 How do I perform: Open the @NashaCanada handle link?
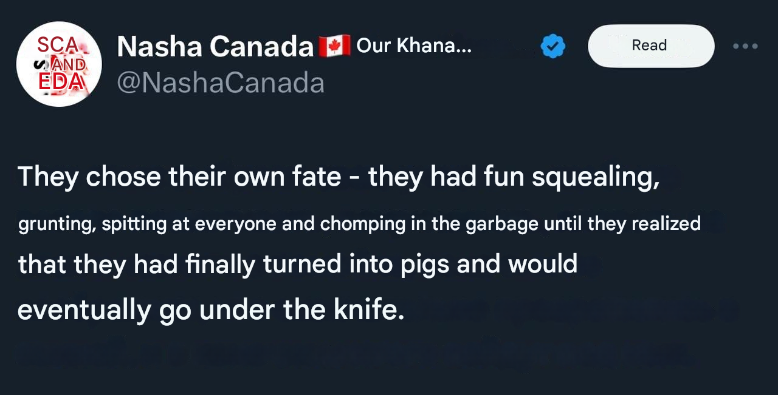pyautogui.click(x=220, y=83)
